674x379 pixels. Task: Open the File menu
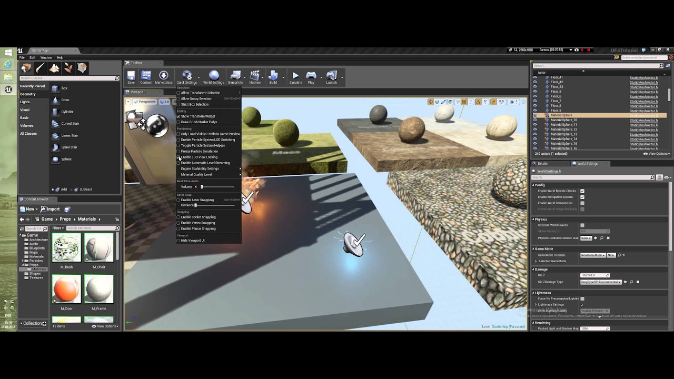tap(22, 57)
